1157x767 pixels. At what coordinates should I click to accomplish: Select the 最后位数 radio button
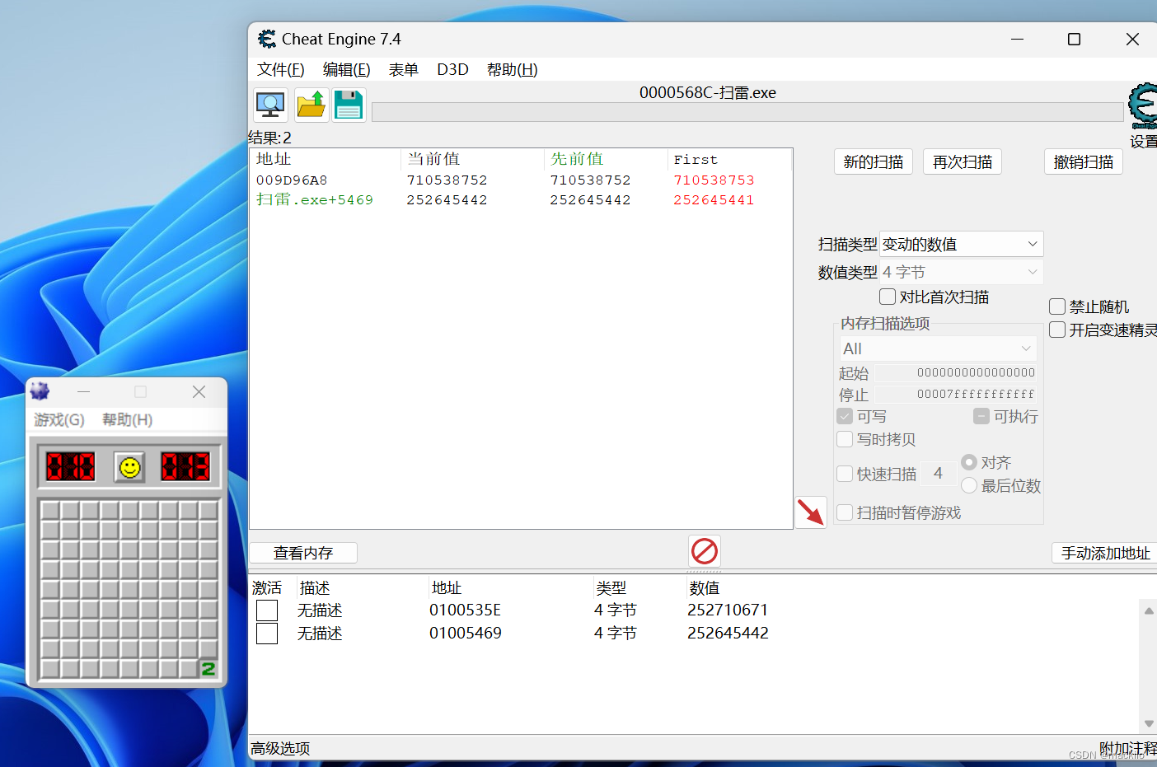click(969, 485)
